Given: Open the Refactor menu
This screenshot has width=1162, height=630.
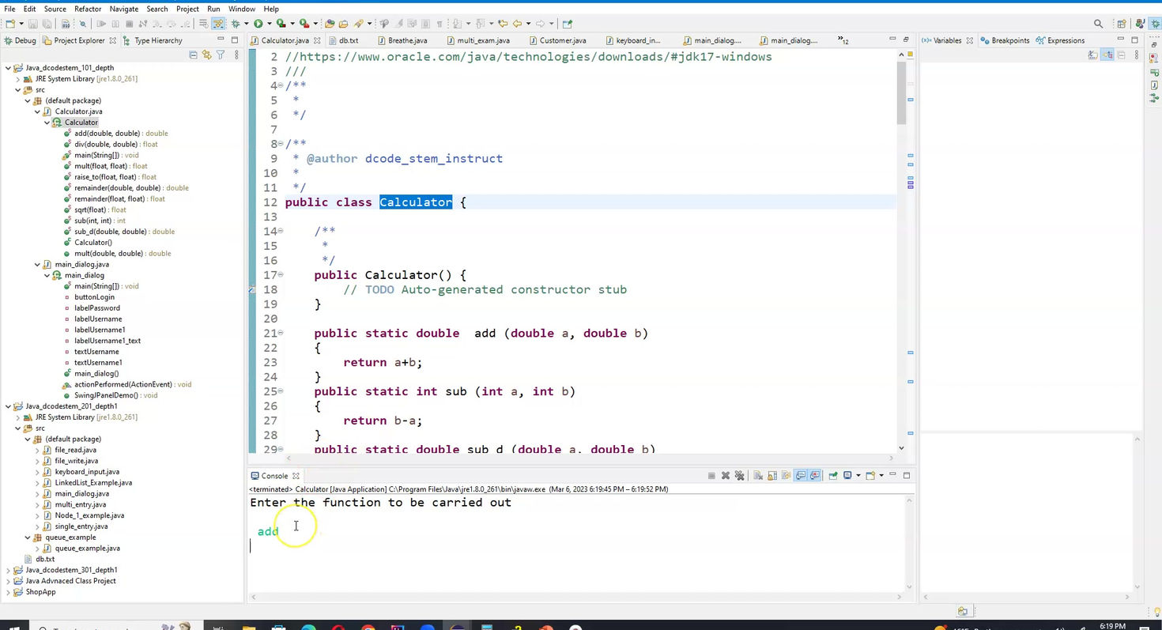Looking at the screenshot, I should point(88,9).
